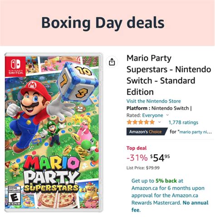Click the Rated Everyone link text

point(152,116)
